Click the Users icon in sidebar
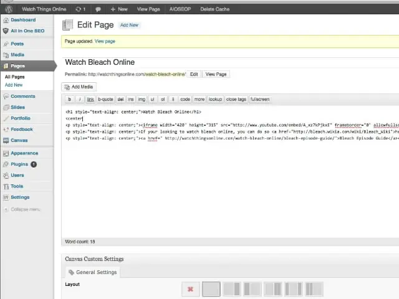The image size is (399, 299). (x=6, y=176)
